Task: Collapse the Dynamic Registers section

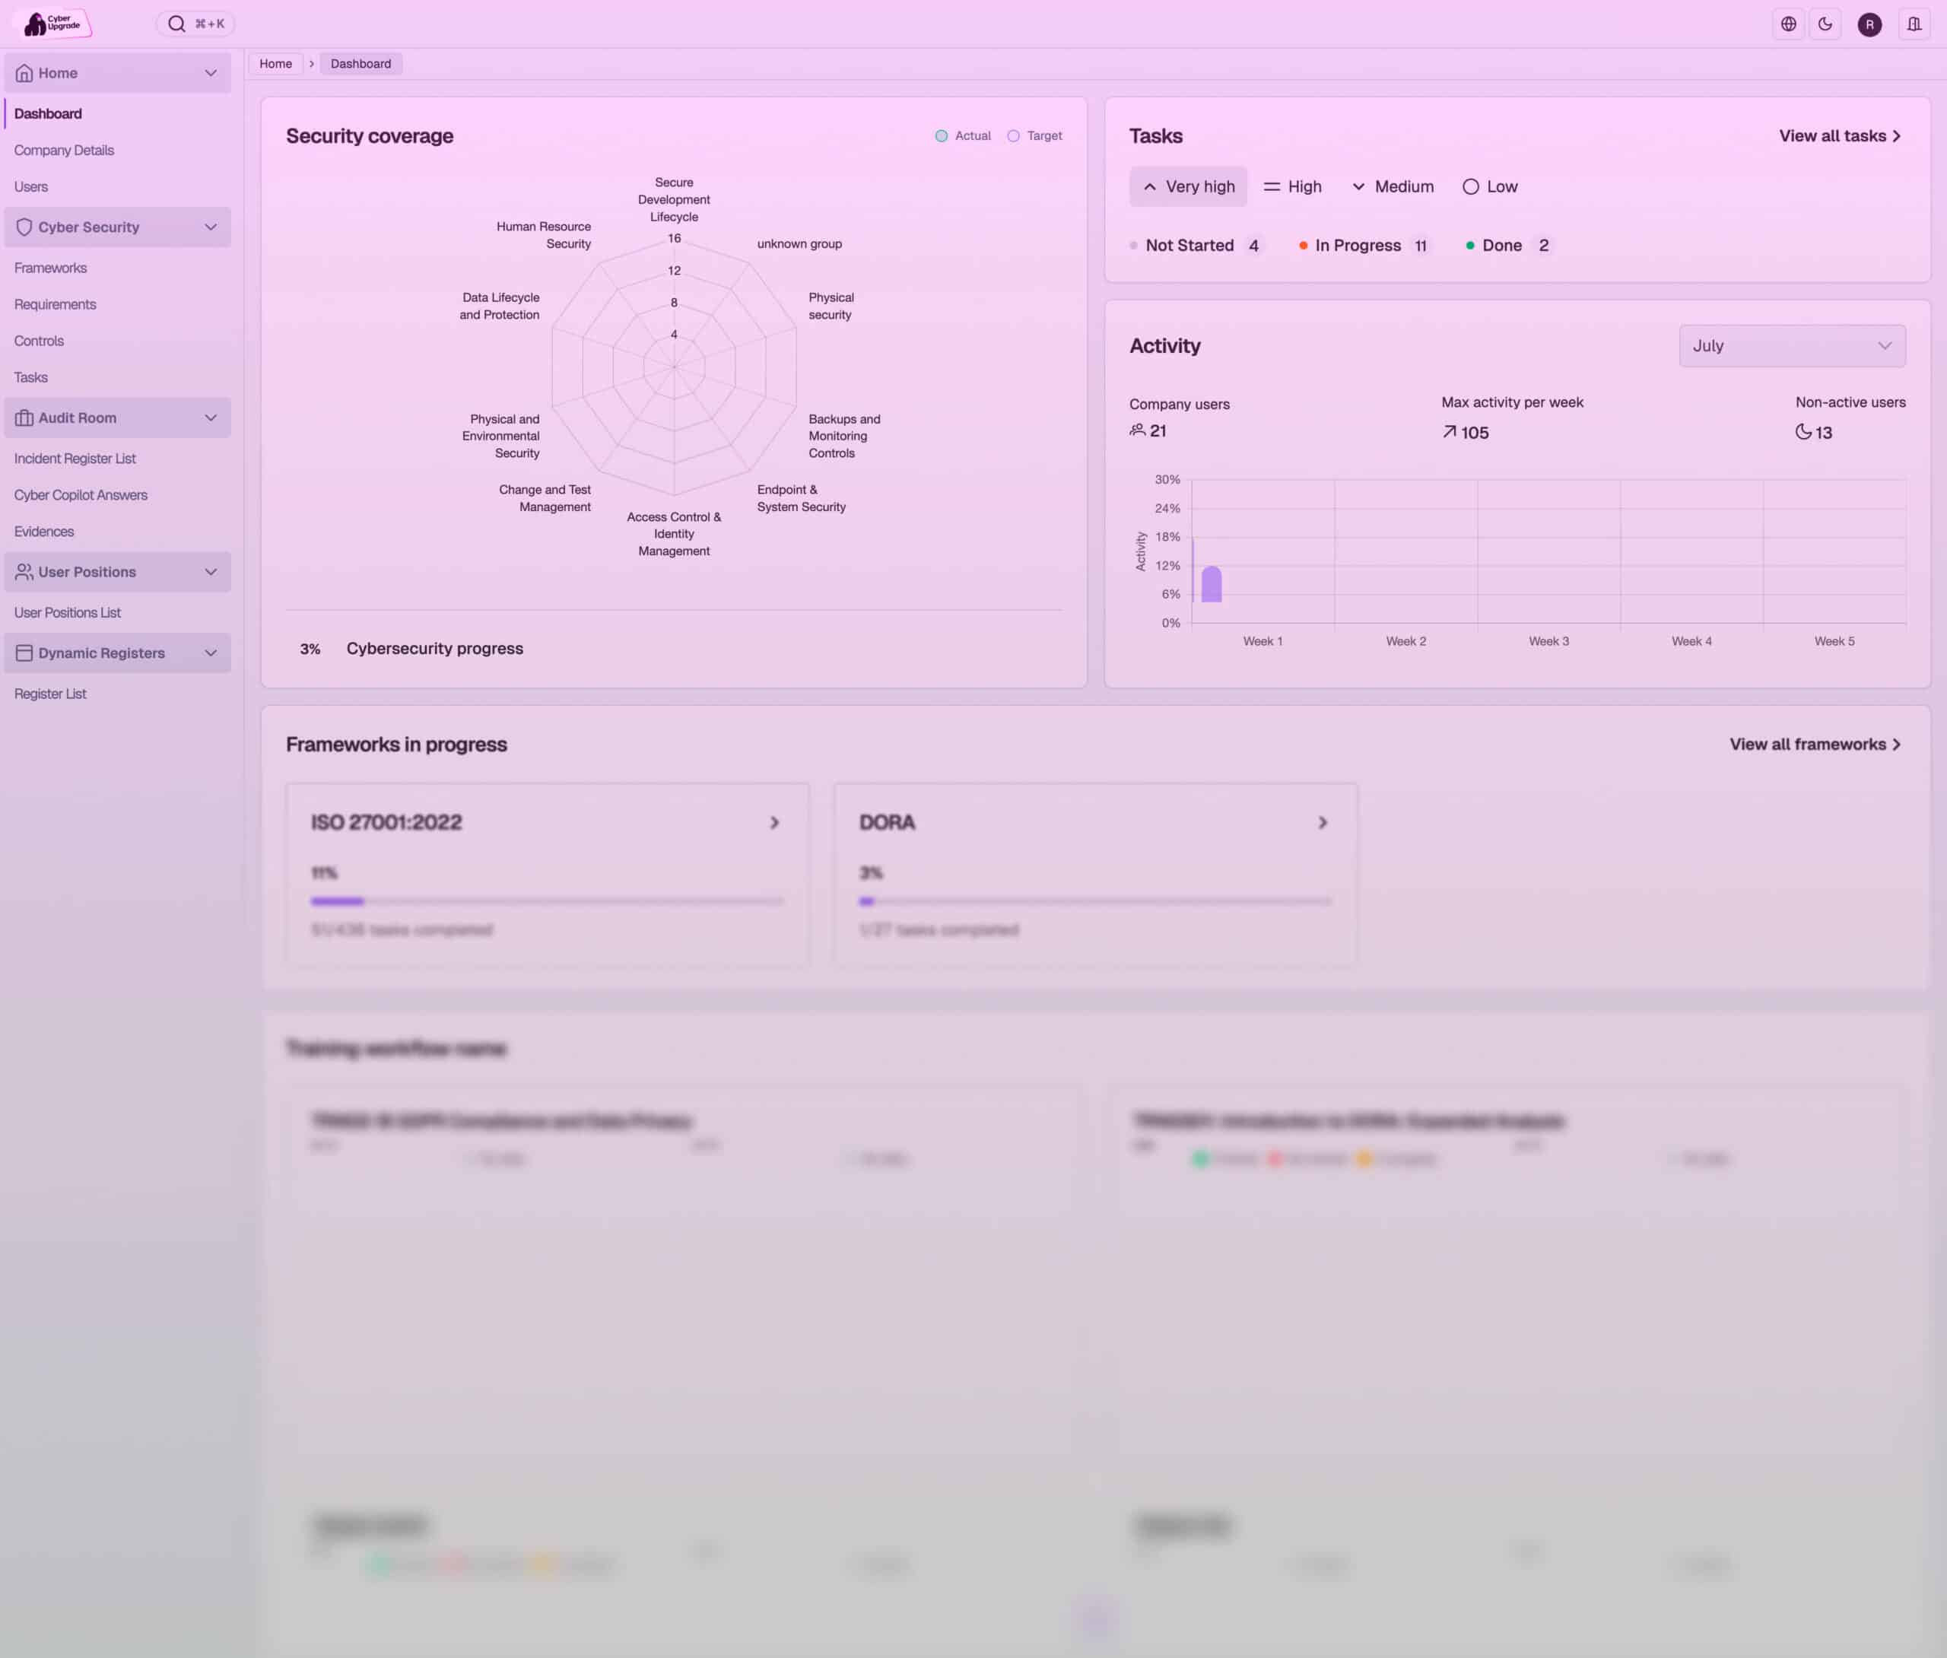Action: (211, 653)
